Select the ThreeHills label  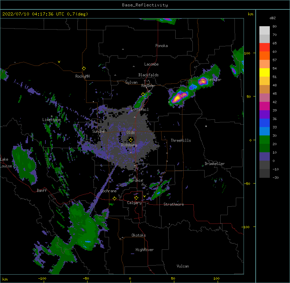tap(181, 140)
